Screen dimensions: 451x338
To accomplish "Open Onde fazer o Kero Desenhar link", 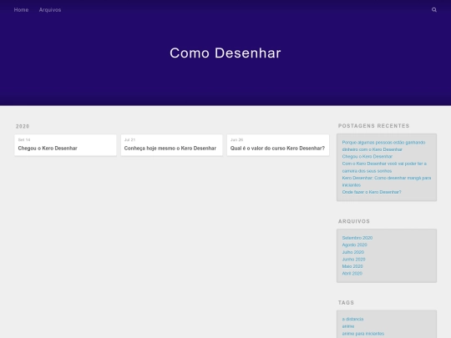I will click(372, 192).
